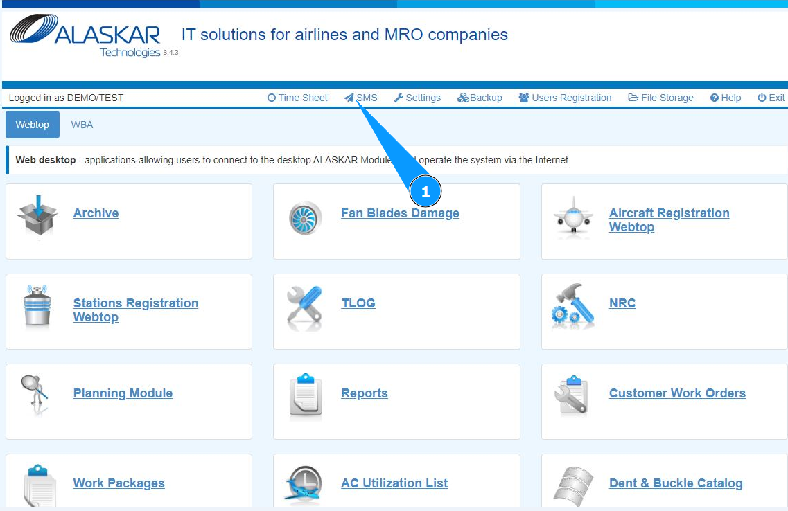The image size is (788, 511).
Task: Open the Fan Blades Damage link
Action: click(x=400, y=213)
